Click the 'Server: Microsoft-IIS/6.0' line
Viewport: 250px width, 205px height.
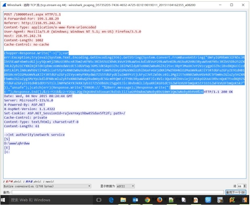point(29,100)
